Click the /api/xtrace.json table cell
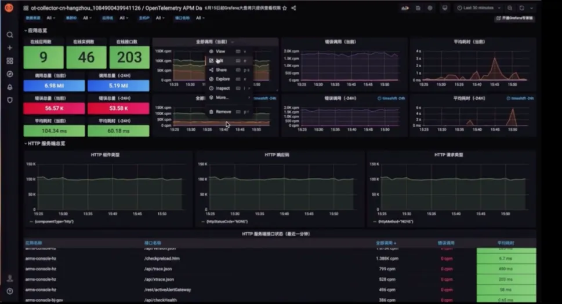 click(x=159, y=279)
